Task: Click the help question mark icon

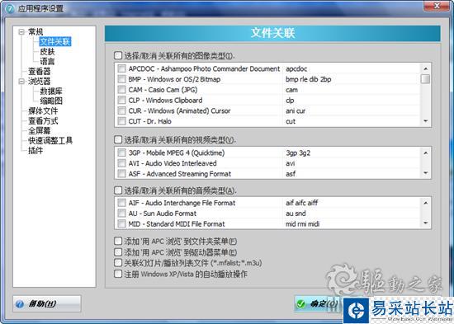Action: click(x=20, y=304)
